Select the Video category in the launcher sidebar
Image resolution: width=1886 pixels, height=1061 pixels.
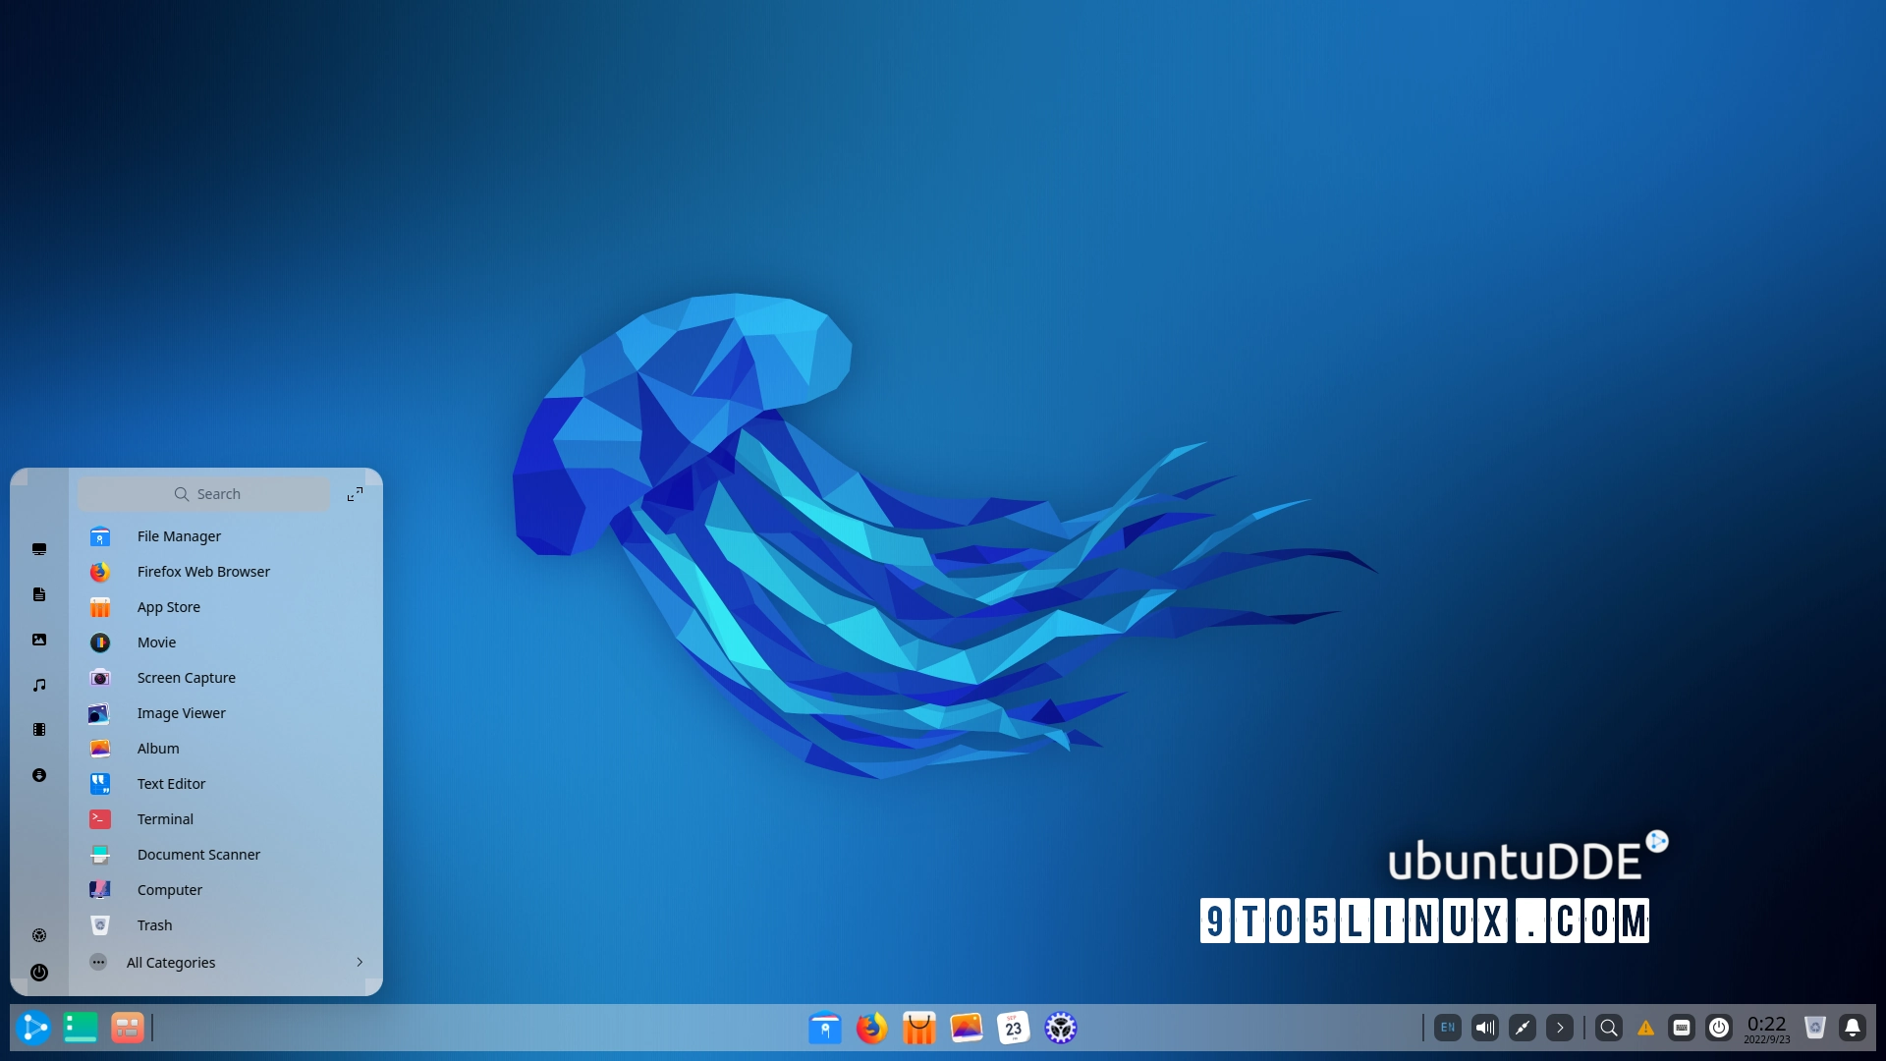click(x=39, y=730)
